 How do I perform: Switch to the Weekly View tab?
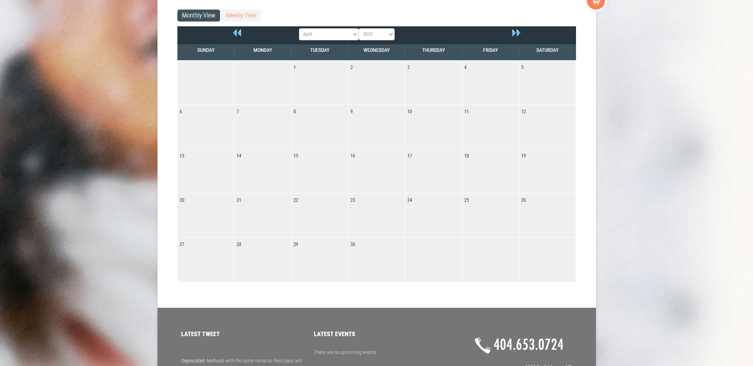pos(241,16)
